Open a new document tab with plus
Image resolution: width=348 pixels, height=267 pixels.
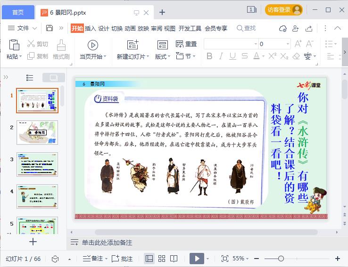tap(162, 12)
